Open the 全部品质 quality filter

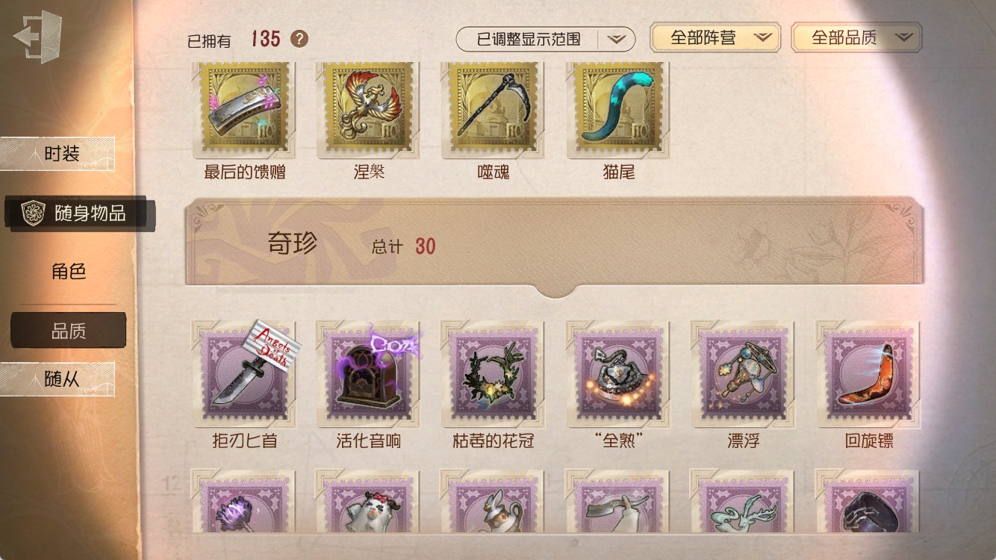[856, 37]
